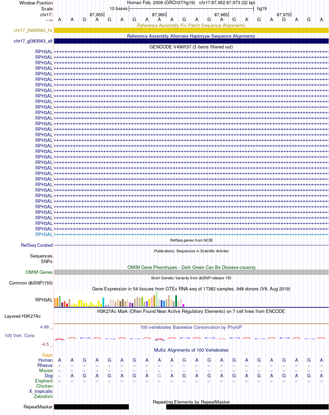Viewport: 329px width, 415px height.
Task: Click the chr17: ruler label
Action: [46, 15]
